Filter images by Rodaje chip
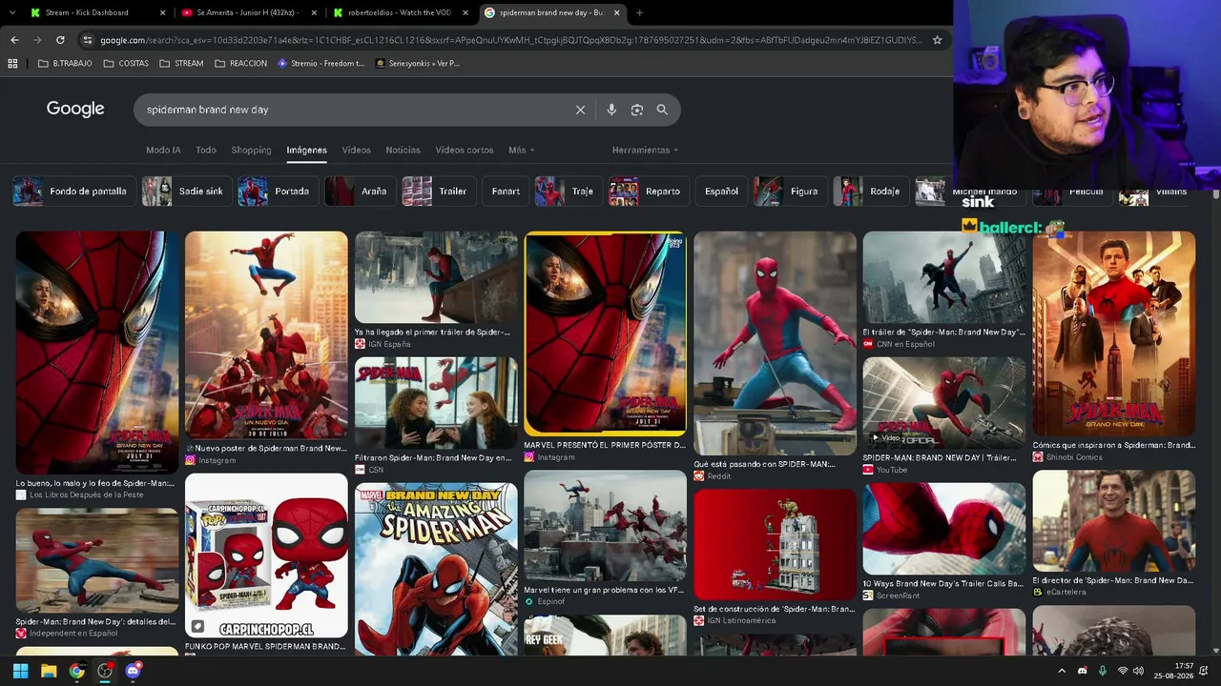 pos(869,192)
